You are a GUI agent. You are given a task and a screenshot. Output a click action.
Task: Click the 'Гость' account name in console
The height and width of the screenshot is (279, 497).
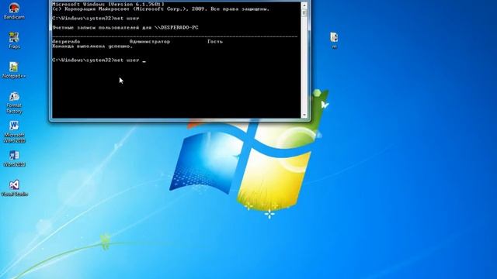[215, 41]
